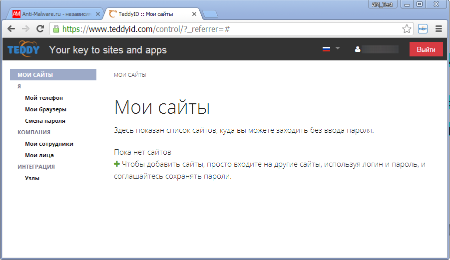Open Мои браузеры in the sidebar

pos(45,109)
